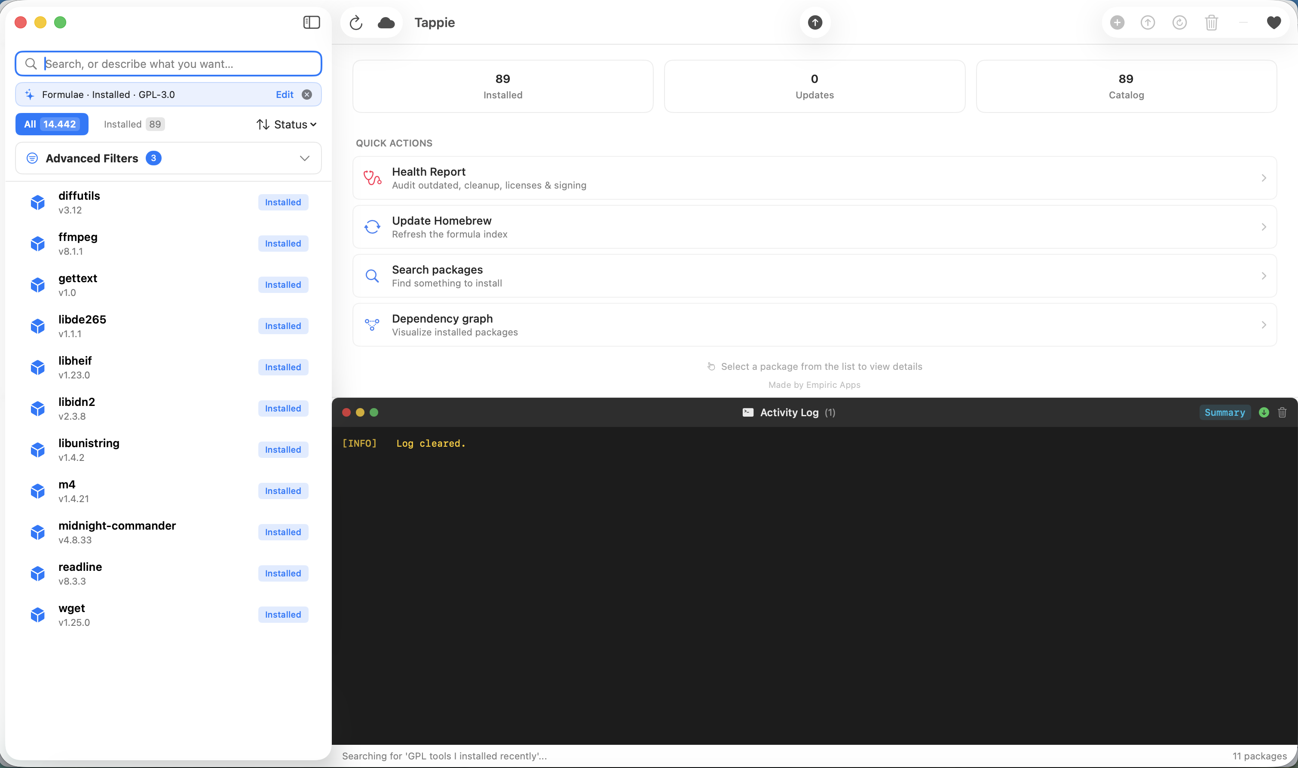Screen dimensions: 1298x768
Task: Expand the Advanced Filters panel
Action: [x=168, y=158]
